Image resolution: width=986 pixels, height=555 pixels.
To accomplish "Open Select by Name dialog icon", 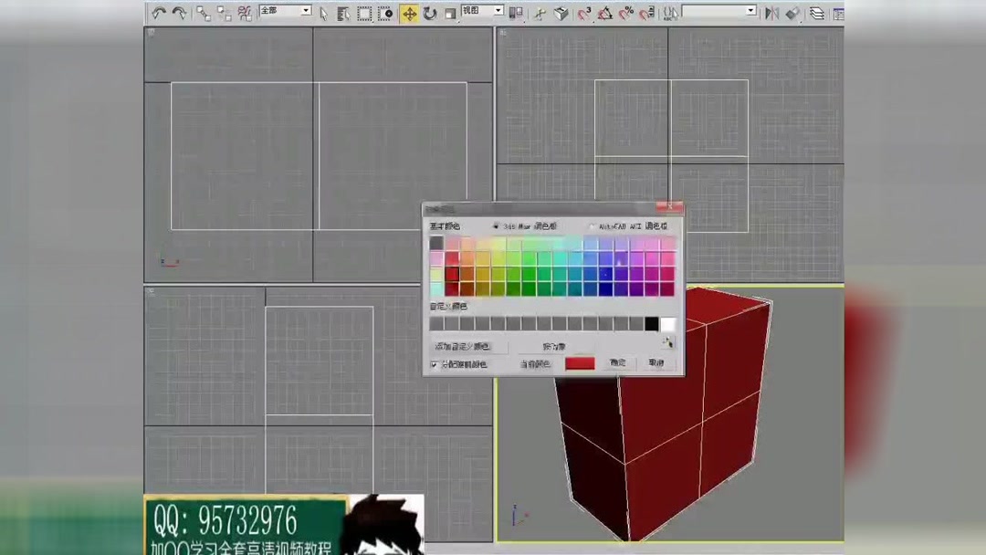I will click(x=342, y=13).
